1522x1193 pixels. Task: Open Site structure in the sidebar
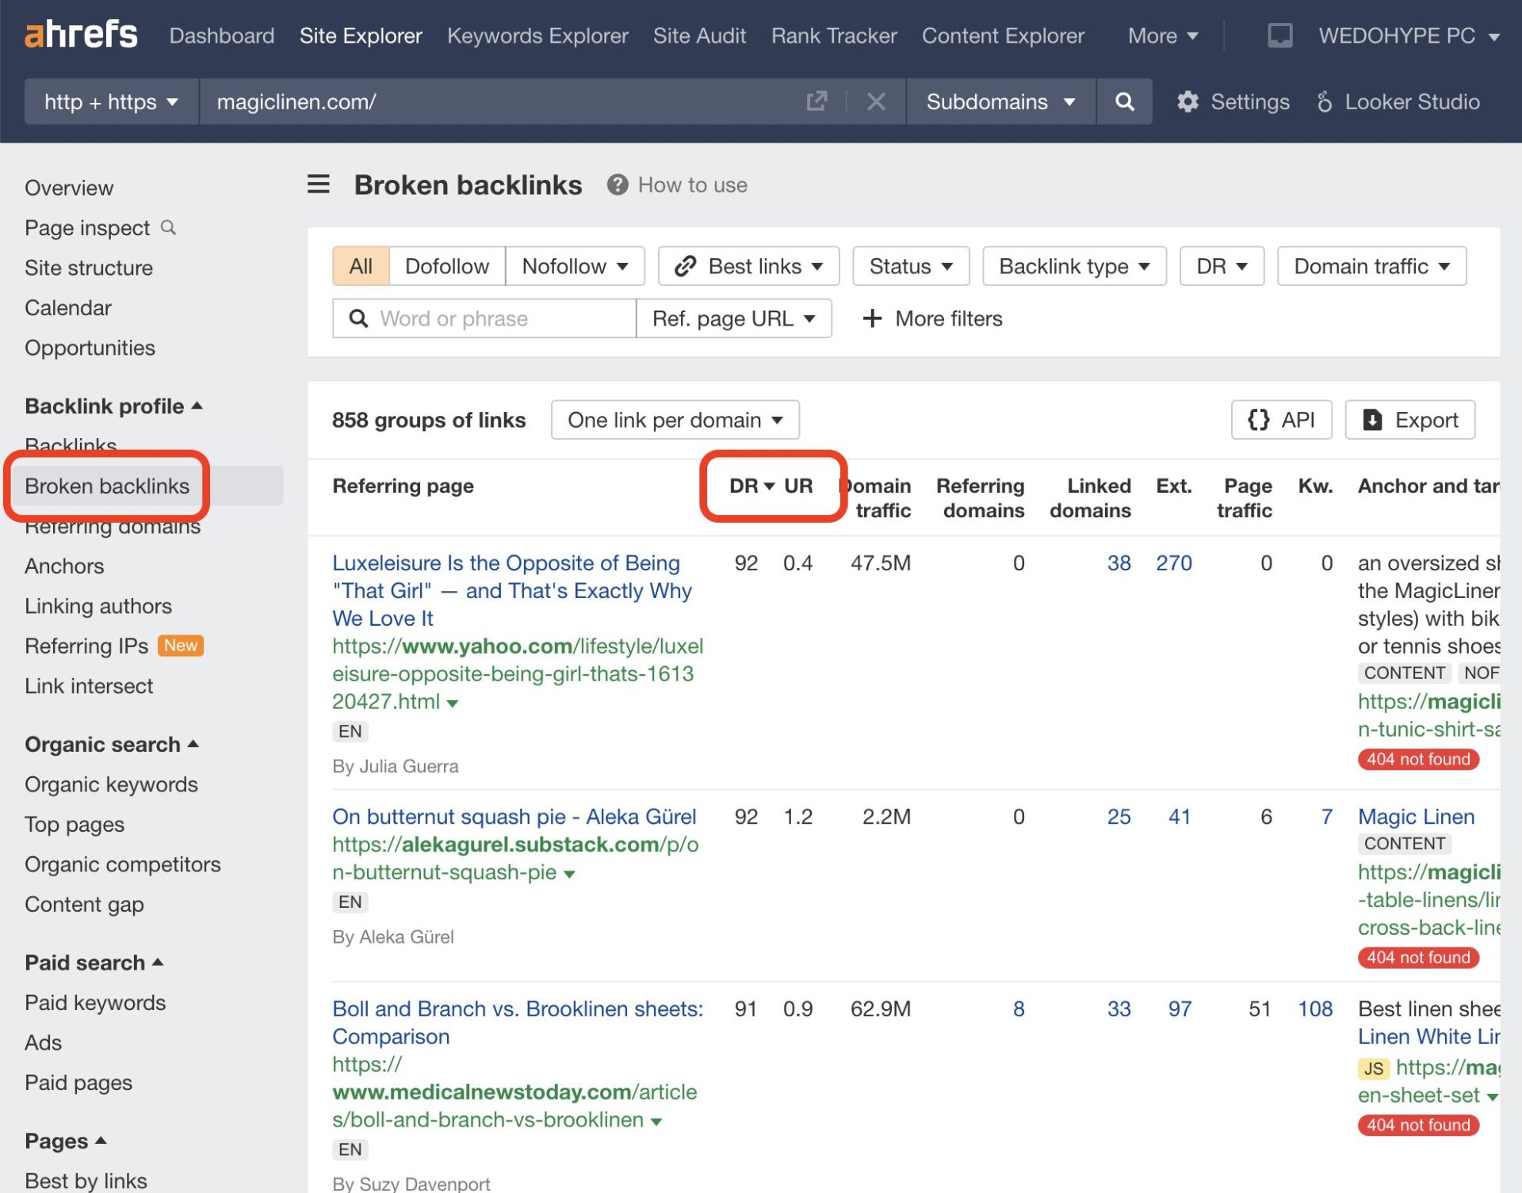point(89,268)
